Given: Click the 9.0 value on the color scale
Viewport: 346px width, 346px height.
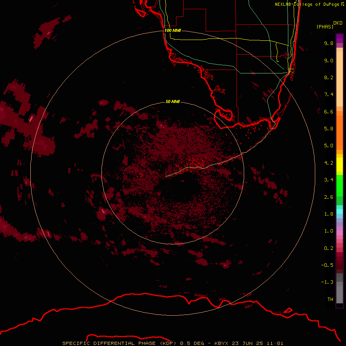Looking at the screenshot, I should point(329,60).
